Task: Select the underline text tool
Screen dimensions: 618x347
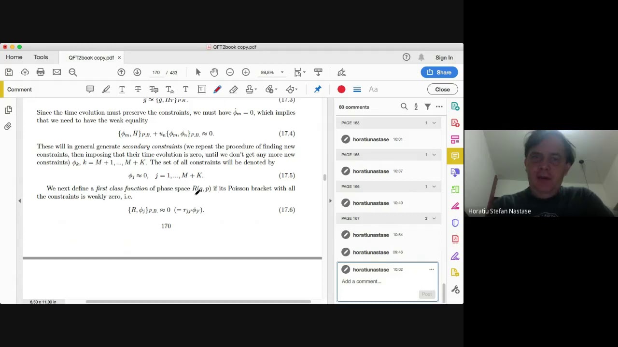Action: [x=122, y=89]
